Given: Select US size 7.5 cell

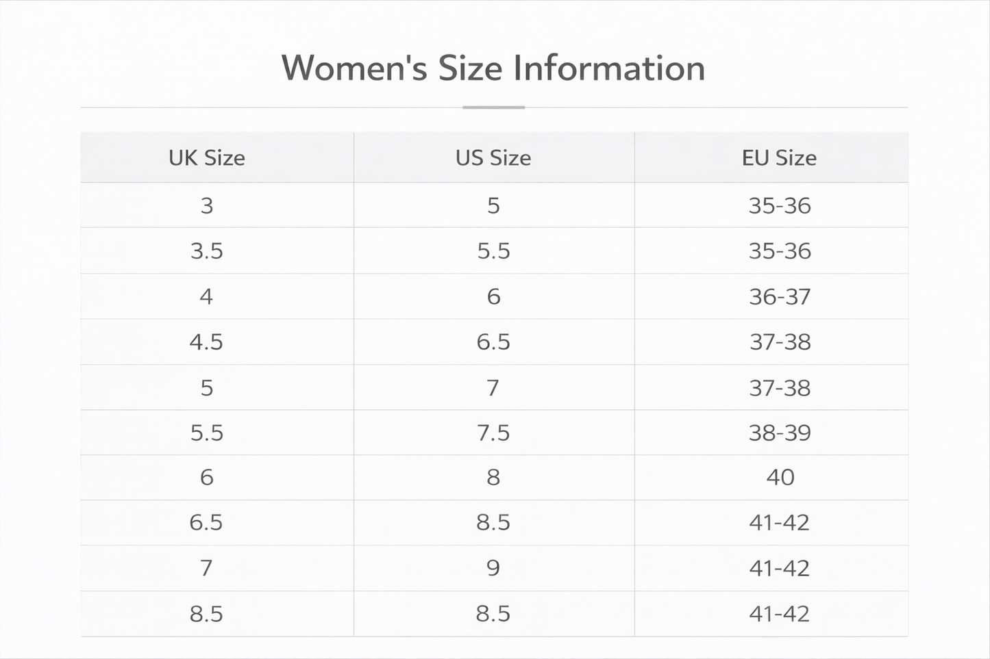Looking at the screenshot, I should (493, 432).
